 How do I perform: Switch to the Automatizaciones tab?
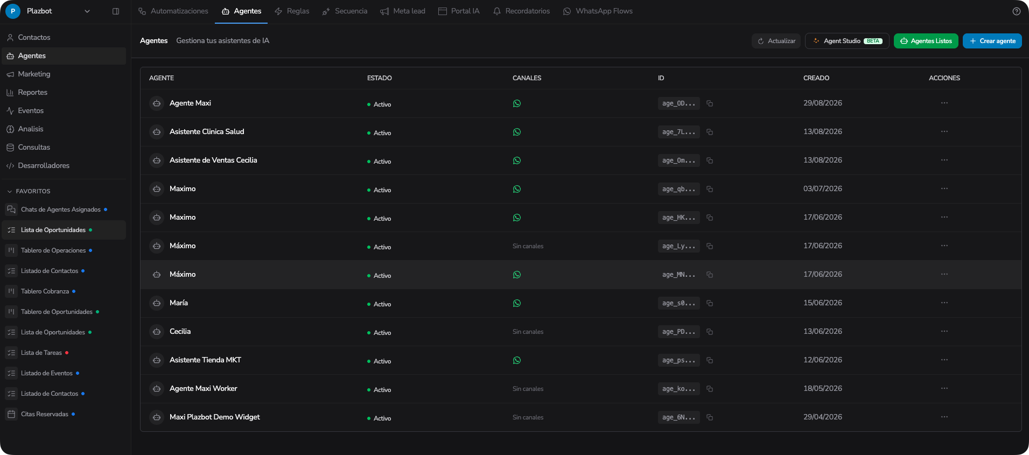pyautogui.click(x=173, y=11)
